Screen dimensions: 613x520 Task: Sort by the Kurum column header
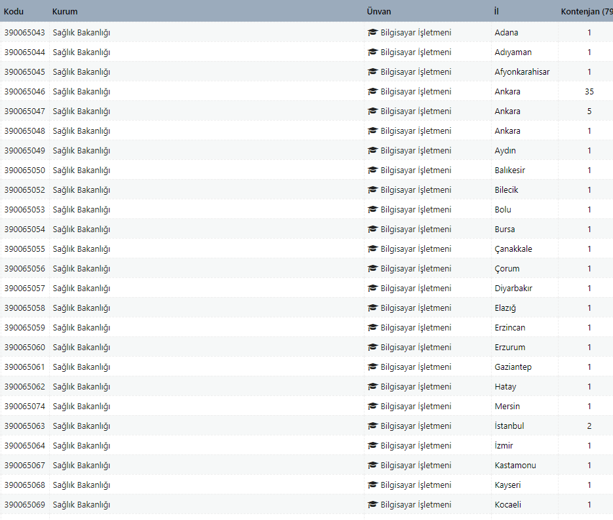[65, 11]
